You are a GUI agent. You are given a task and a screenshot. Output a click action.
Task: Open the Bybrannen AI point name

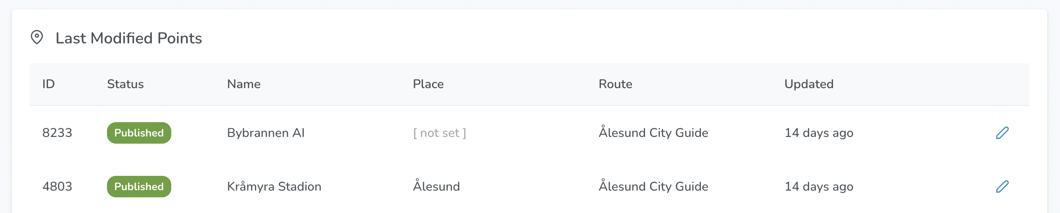pos(266,133)
